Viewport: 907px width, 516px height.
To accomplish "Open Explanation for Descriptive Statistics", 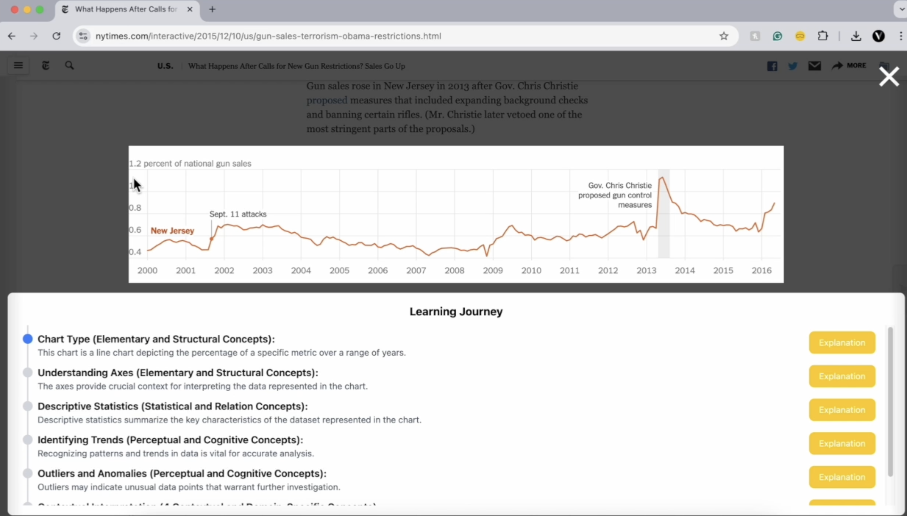I will tap(842, 410).
